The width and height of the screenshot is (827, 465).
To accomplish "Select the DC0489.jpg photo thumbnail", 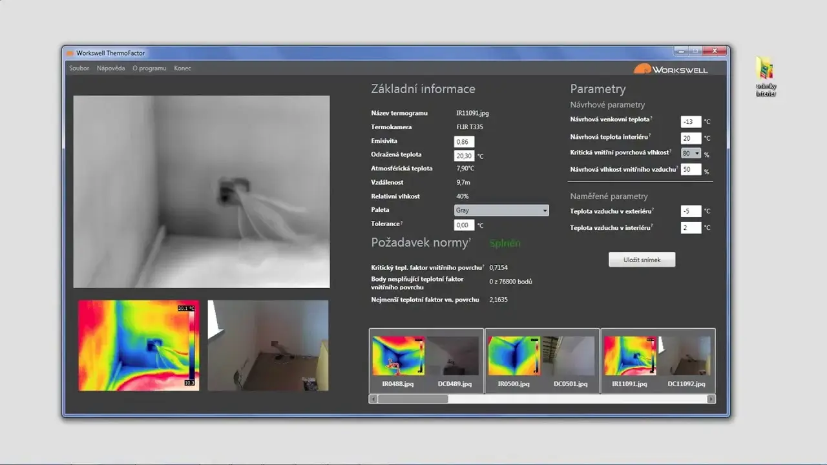I will (x=453, y=356).
